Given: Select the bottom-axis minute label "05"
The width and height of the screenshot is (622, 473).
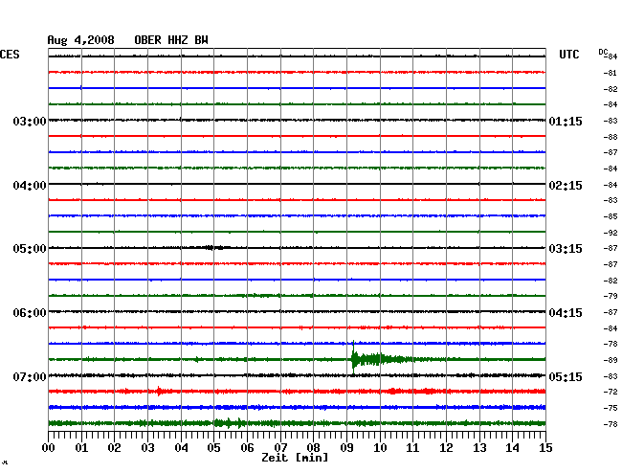Looking at the screenshot, I should (213, 448).
